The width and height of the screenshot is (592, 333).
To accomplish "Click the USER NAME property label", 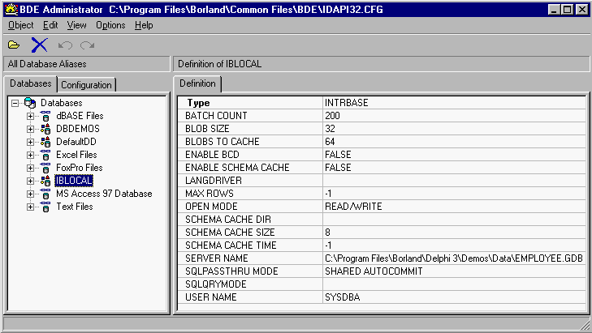I will [x=211, y=297].
